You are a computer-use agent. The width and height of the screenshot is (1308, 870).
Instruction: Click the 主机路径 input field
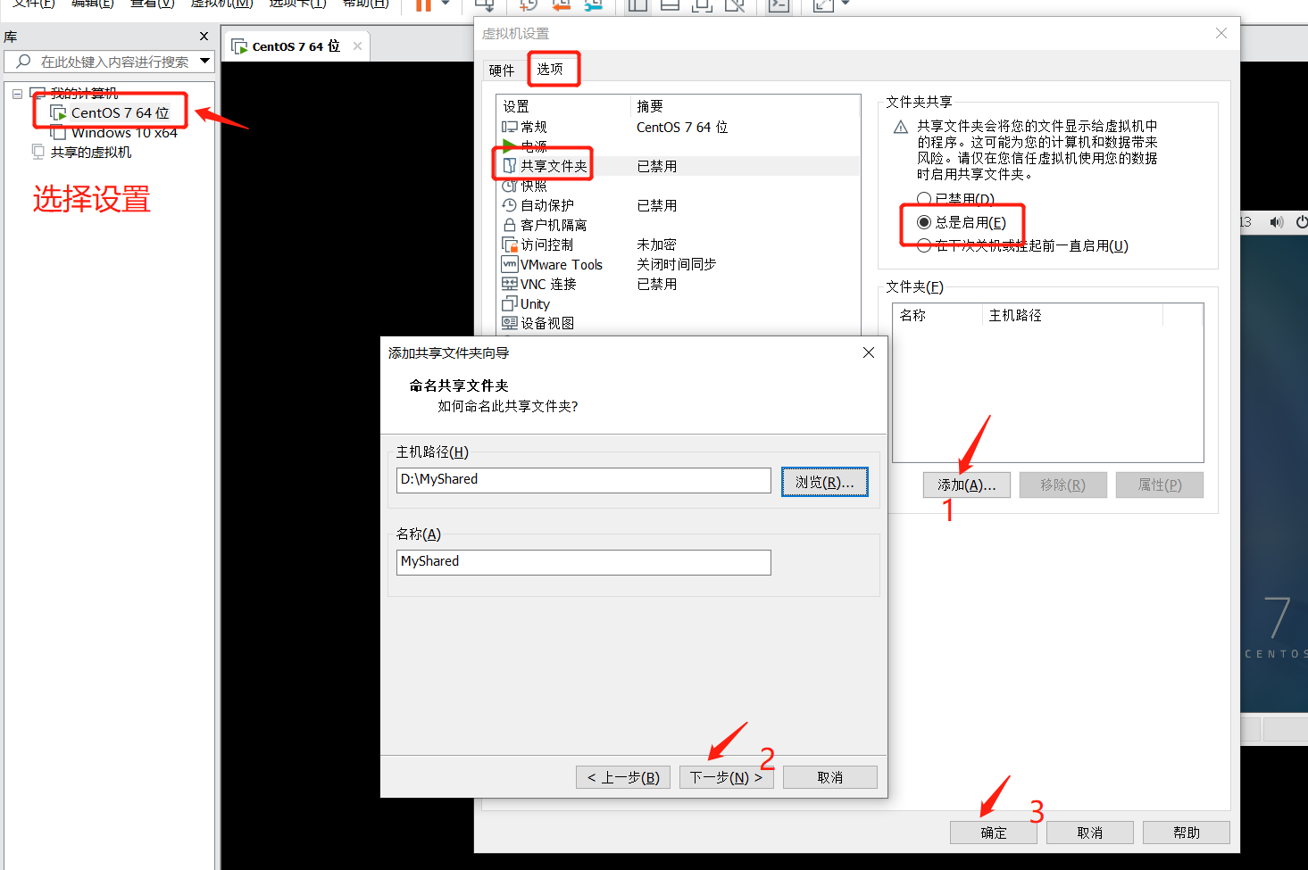tap(582, 480)
